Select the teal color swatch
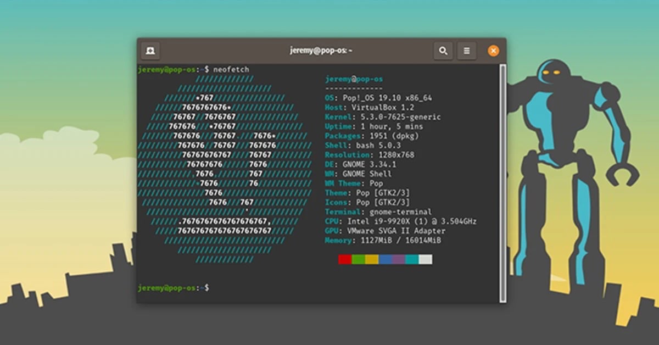The height and width of the screenshot is (345, 659). point(411,259)
